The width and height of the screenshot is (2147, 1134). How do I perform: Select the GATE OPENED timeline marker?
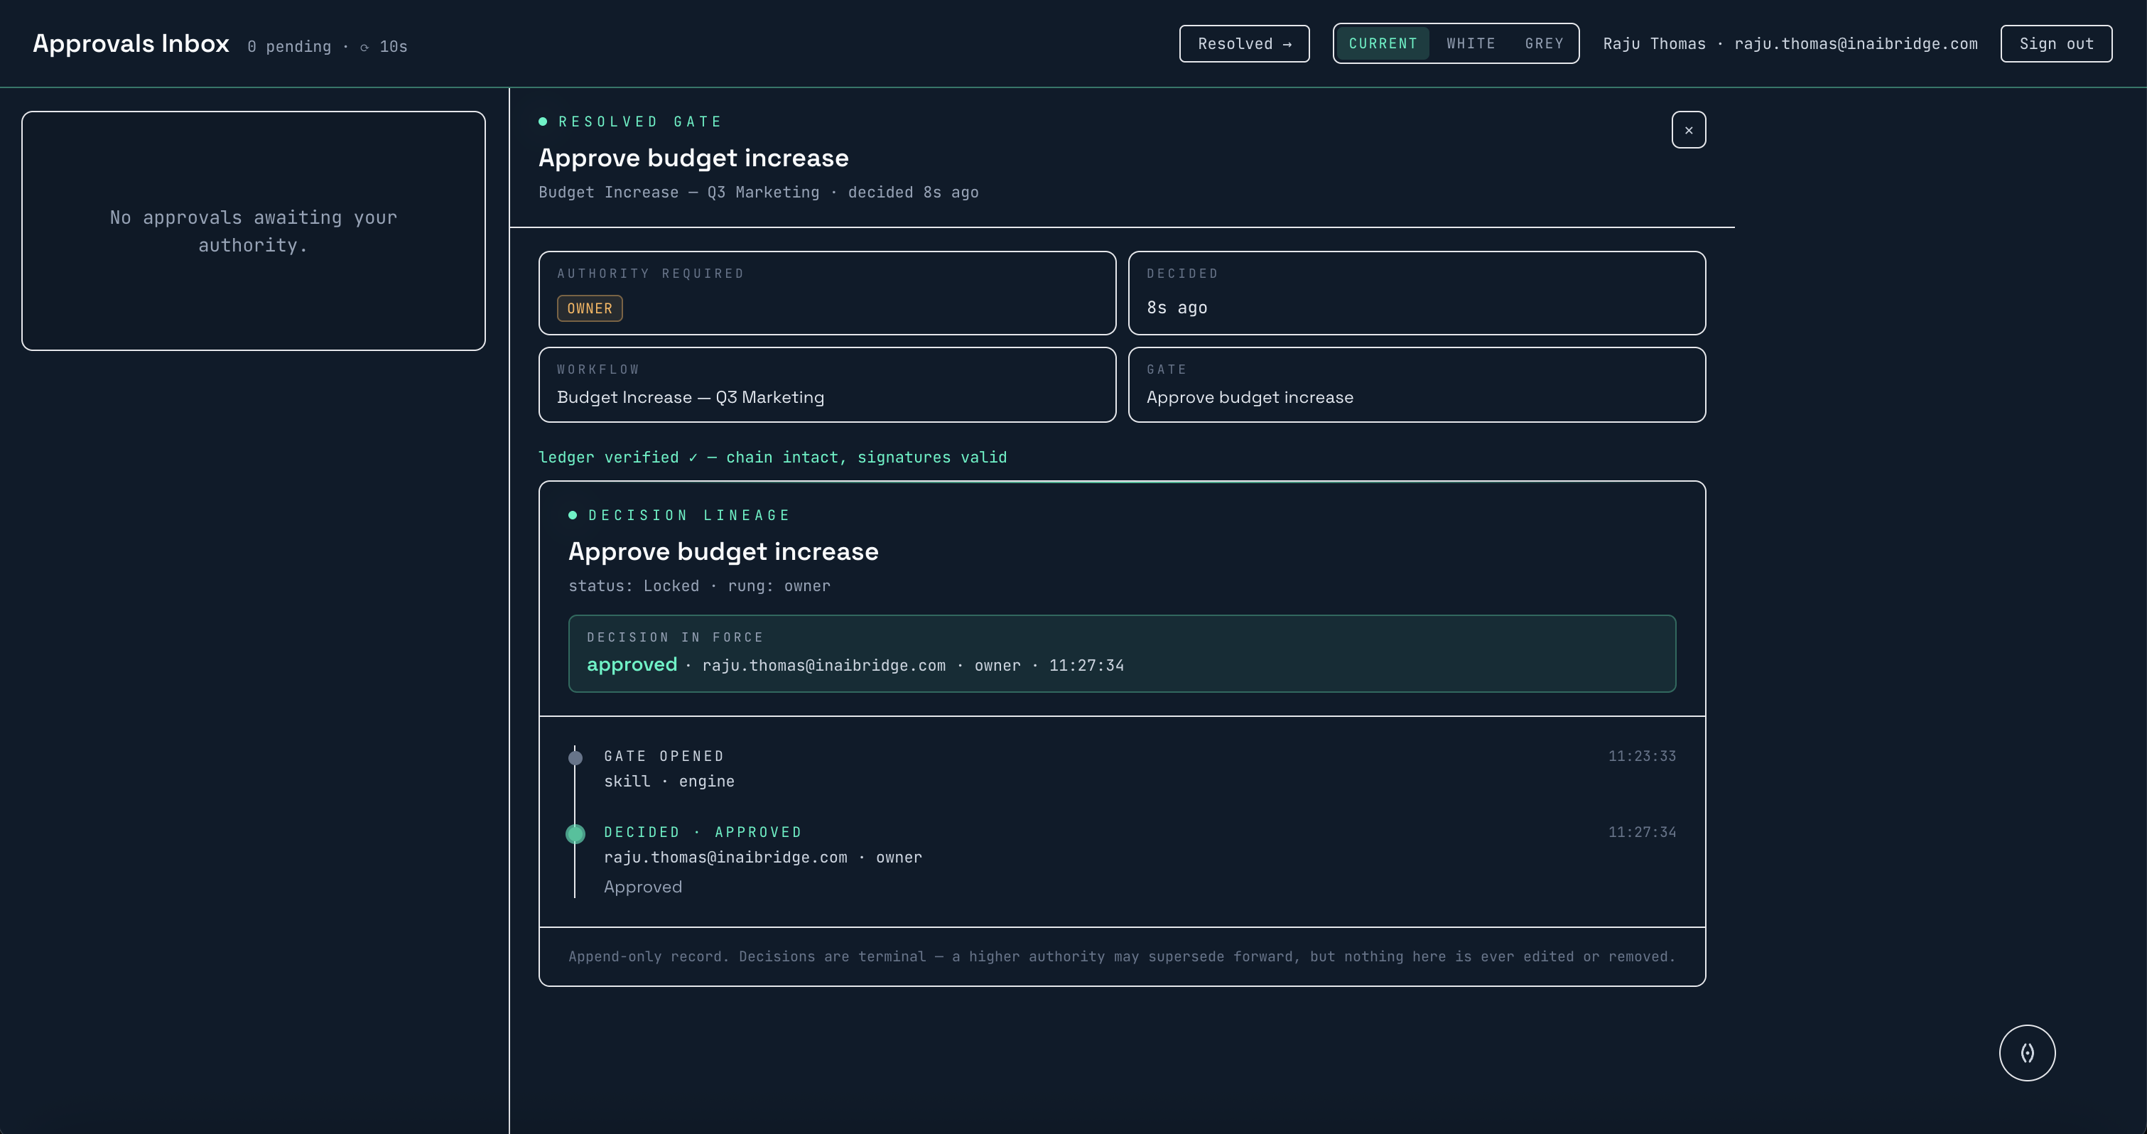(x=575, y=758)
